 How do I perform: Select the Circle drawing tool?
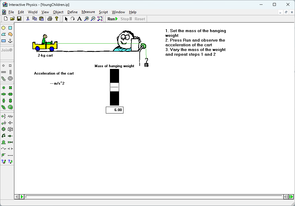point(4,28)
